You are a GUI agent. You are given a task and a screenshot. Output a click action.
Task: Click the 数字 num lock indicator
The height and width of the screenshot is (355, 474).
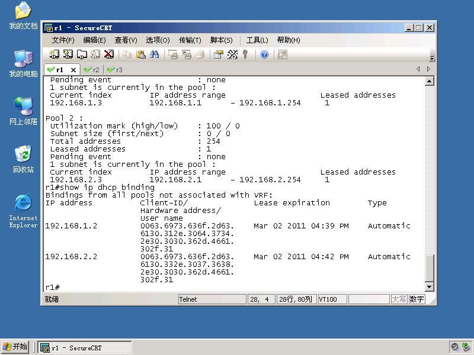417,299
